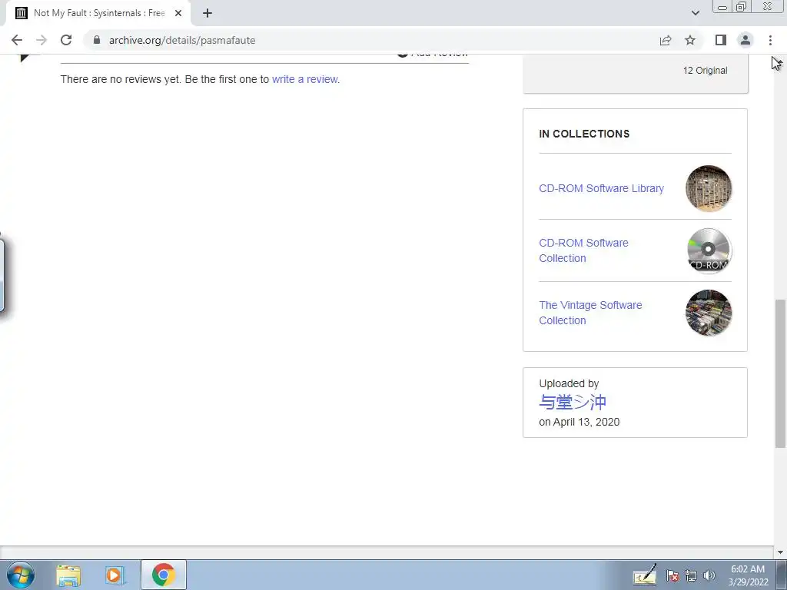The width and height of the screenshot is (787, 590).
Task: Click the forward navigation arrow
Action: (42, 40)
